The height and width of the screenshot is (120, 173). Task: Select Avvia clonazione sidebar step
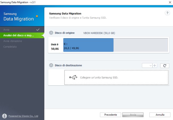pos(13,41)
